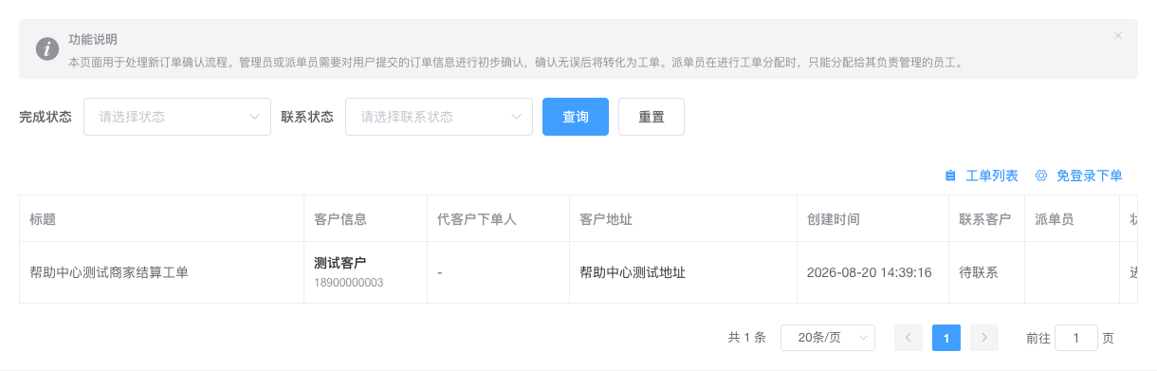Click the clipboard icon next to 工单列表
This screenshot has width=1157, height=371.
pyautogui.click(x=950, y=176)
